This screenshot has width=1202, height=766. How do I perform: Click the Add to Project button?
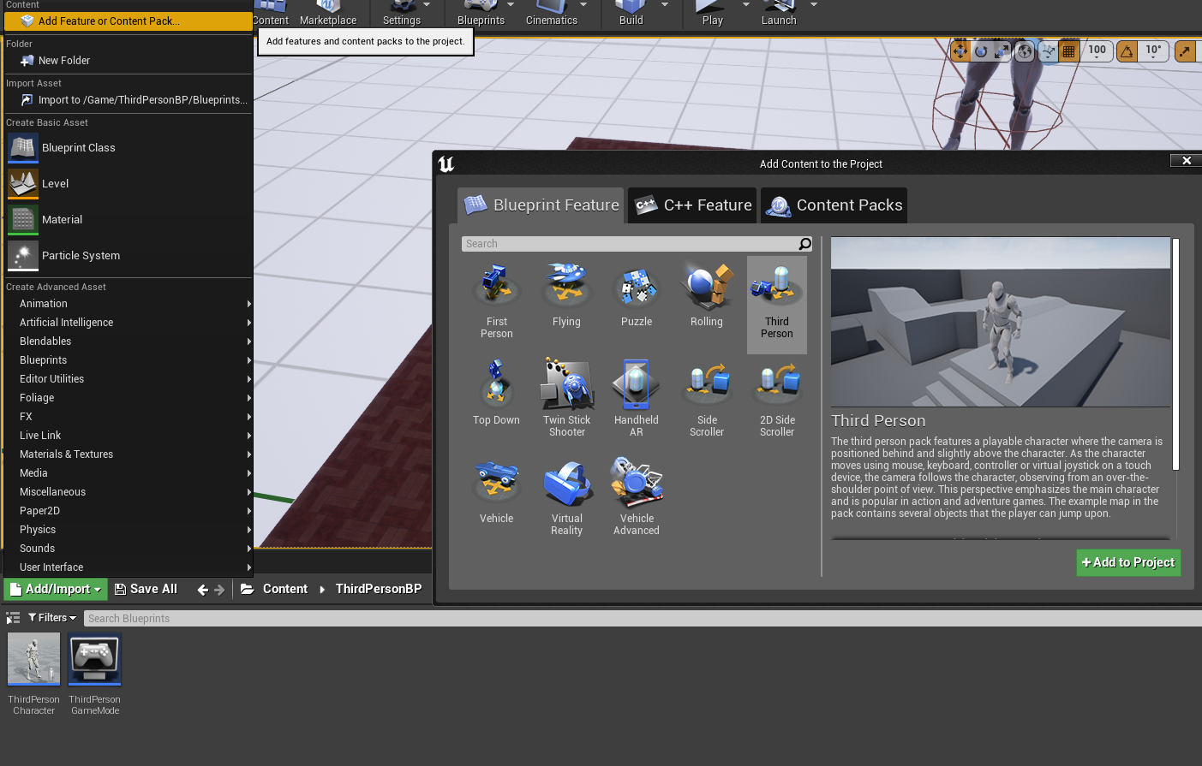(x=1128, y=562)
